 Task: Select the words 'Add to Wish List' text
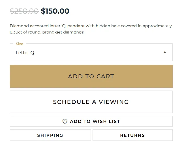click(x=95, y=121)
